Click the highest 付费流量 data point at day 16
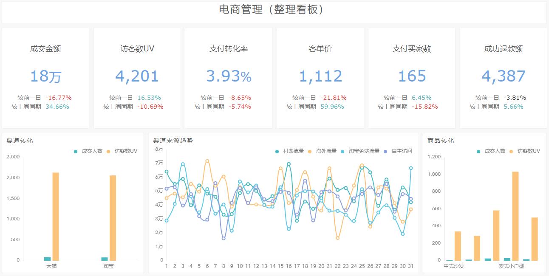Image resolution: width=549 pixels, height=276 pixels. click(288, 163)
